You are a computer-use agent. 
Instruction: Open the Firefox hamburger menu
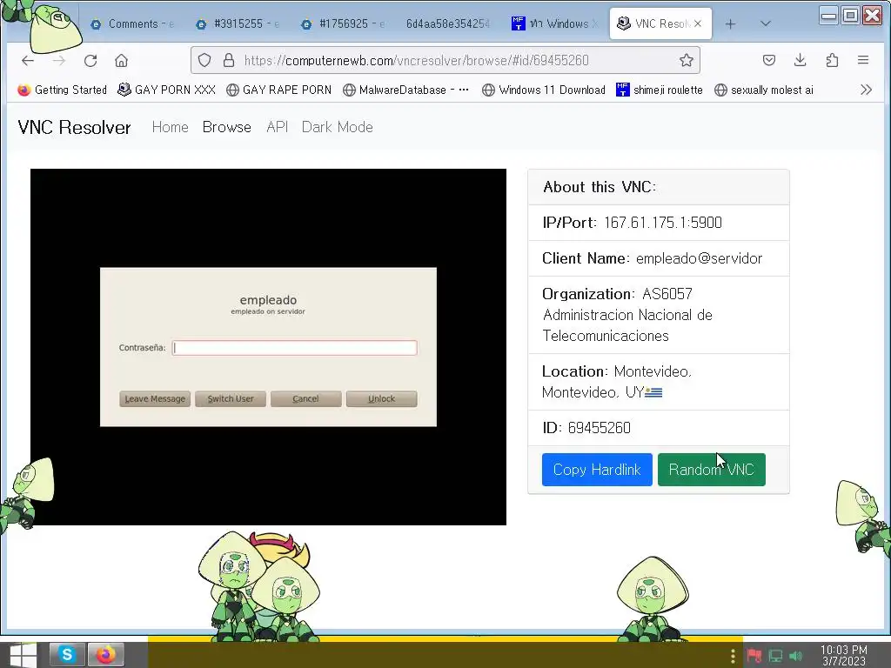coord(862,60)
